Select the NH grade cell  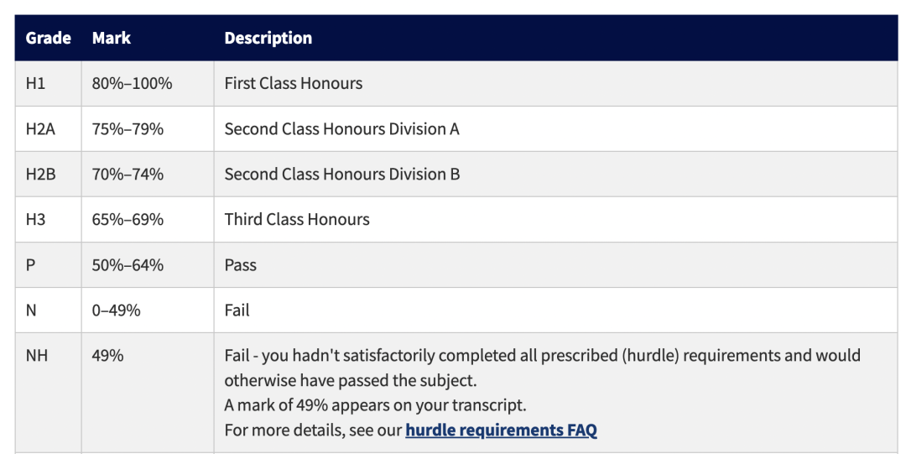pyautogui.click(x=49, y=393)
